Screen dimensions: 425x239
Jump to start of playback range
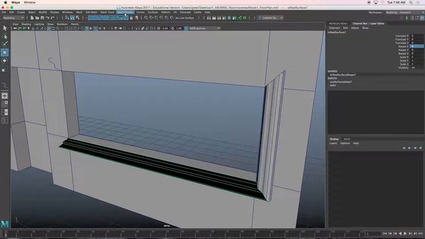[x=385, y=234]
